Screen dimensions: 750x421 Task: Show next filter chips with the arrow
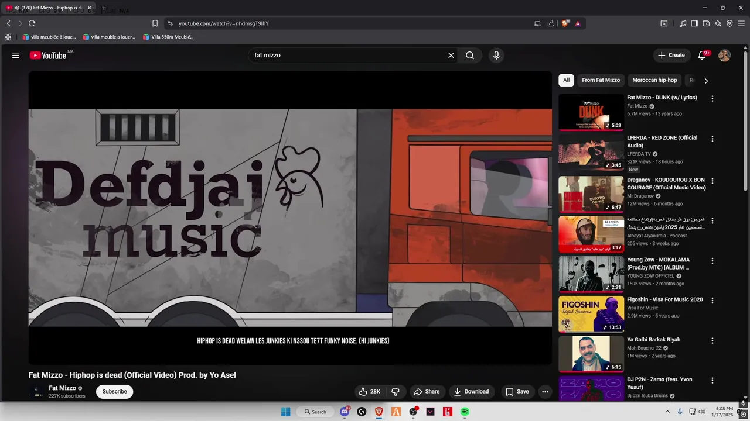pyautogui.click(x=706, y=81)
